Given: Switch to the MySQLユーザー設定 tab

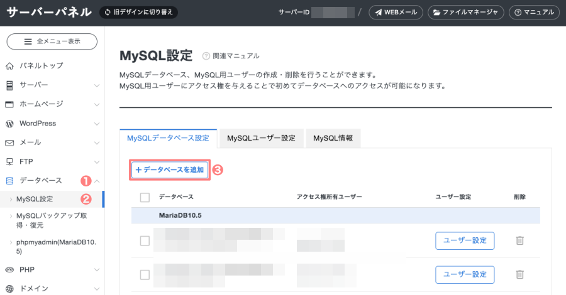Looking at the screenshot, I should [x=261, y=138].
